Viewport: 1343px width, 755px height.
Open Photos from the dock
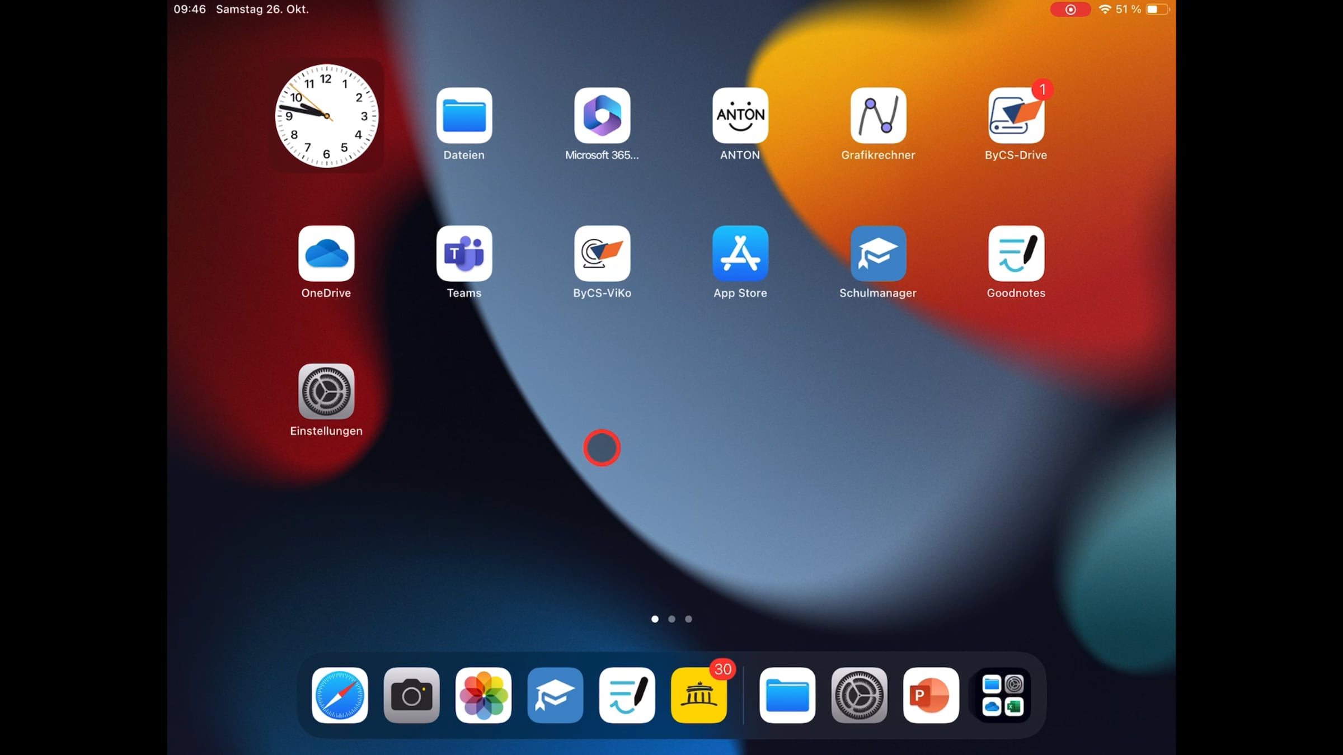click(483, 695)
